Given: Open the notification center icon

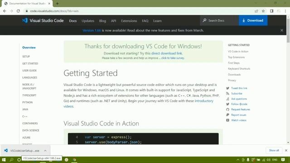Looking at the screenshot, I should click(283, 160).
